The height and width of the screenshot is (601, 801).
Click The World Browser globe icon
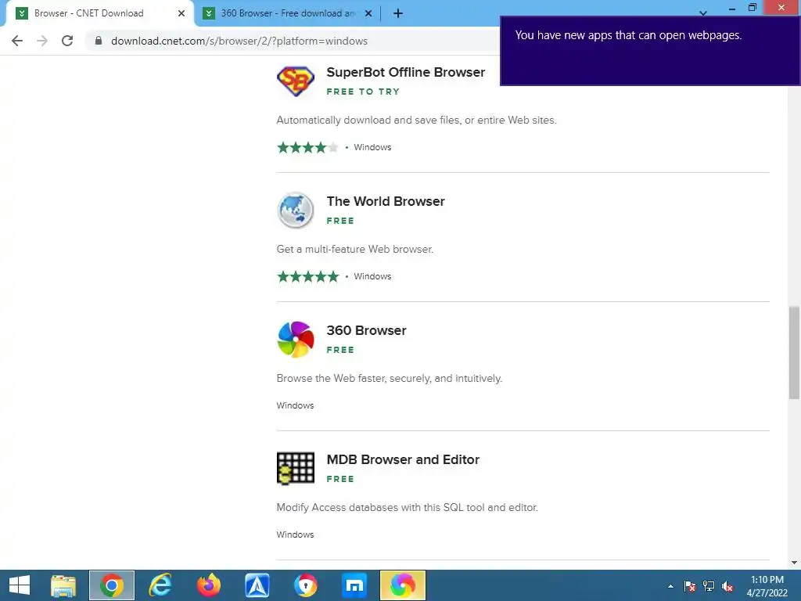pyautogui.click(x=295, y=210)
